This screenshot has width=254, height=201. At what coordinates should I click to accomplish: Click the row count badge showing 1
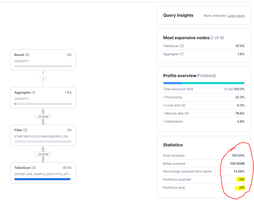click(x=43, y=79)
